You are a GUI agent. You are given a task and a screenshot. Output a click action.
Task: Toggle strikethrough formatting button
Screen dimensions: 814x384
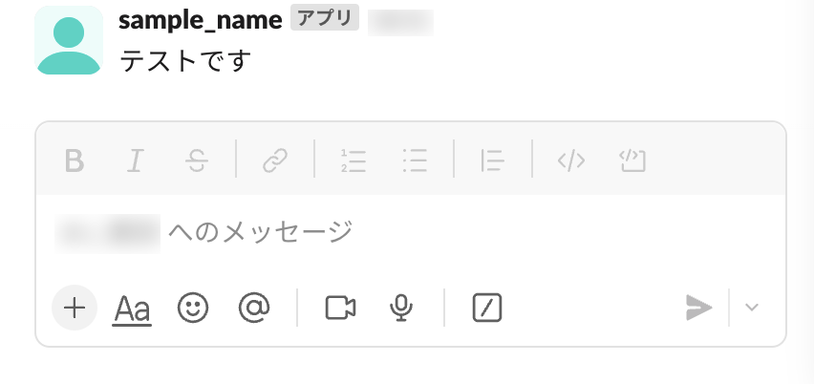pos(197,160)
